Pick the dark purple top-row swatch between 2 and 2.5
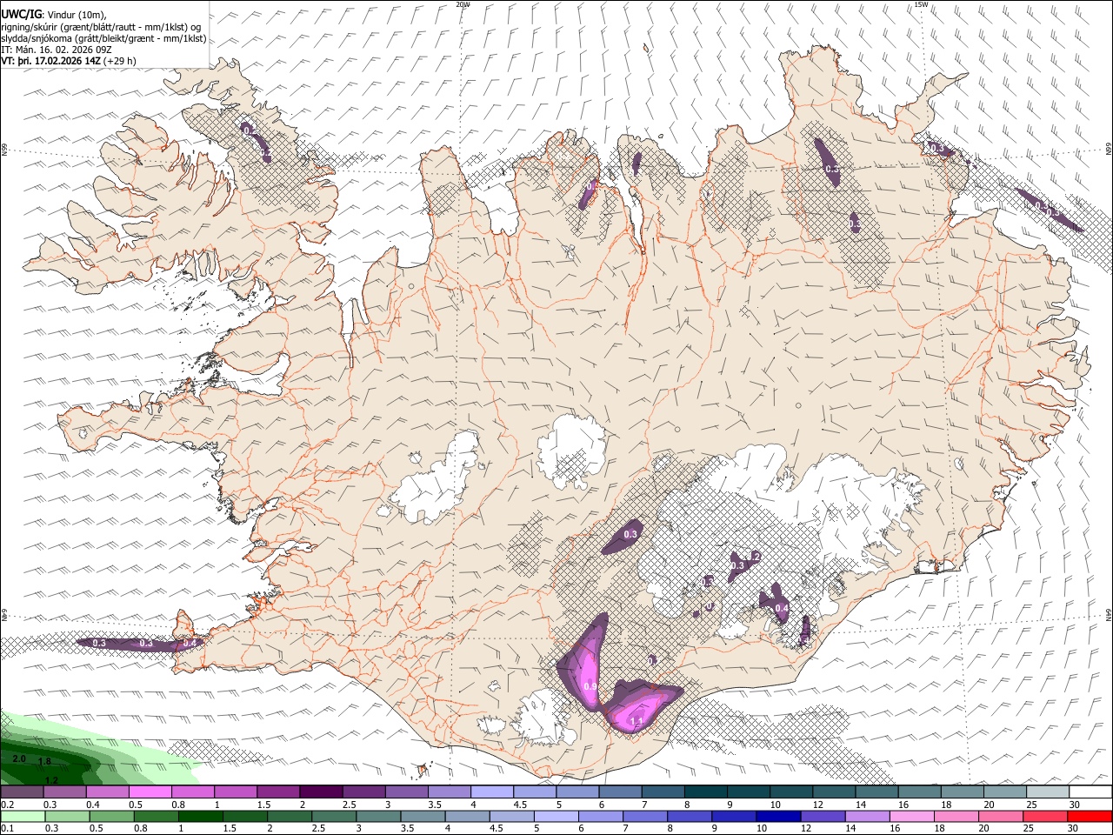 coord(321,792)
